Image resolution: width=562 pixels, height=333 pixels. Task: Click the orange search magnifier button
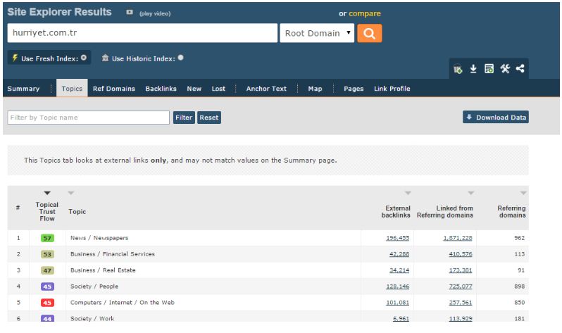(x=369, y=33)
